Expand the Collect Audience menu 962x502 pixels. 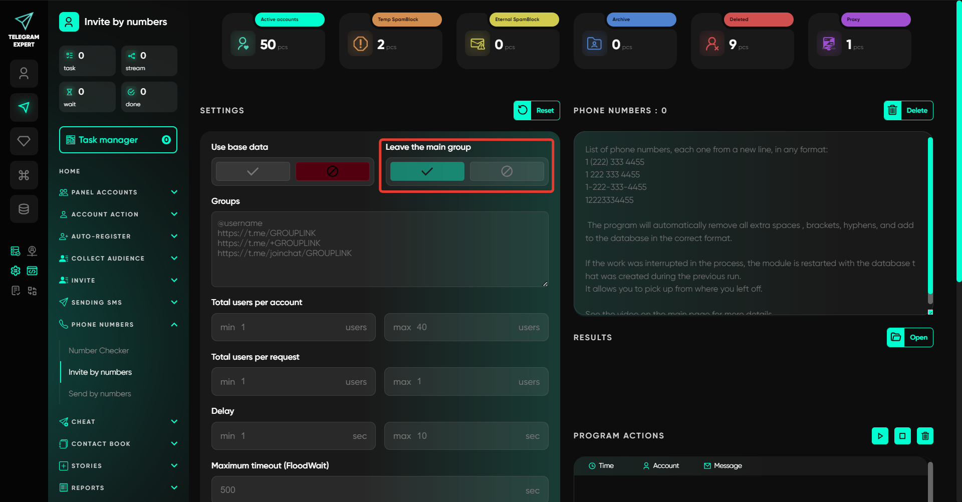(118, 259)
